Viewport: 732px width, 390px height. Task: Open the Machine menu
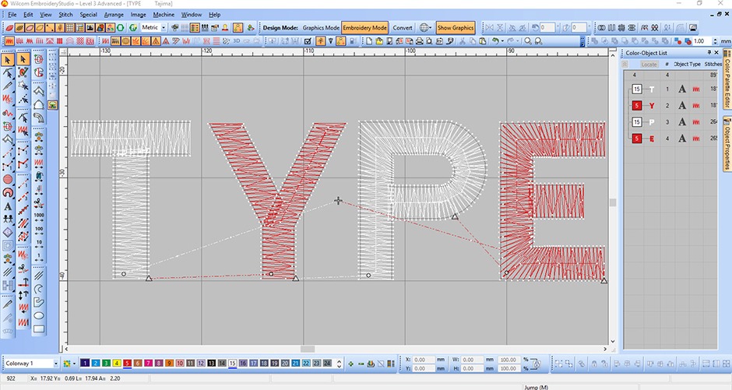pyautogui.click(x=164, y=15)
